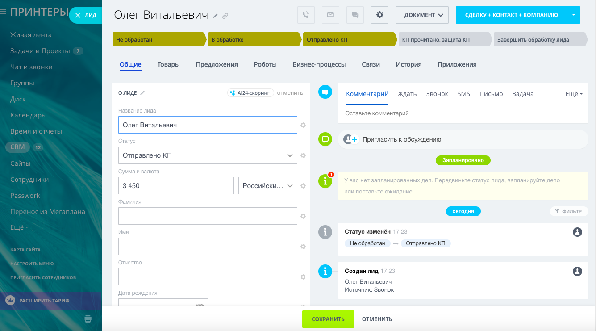Click the printer icon at sidebar bottom
This screenshot has width=596, height=331.
coord(88,318)
